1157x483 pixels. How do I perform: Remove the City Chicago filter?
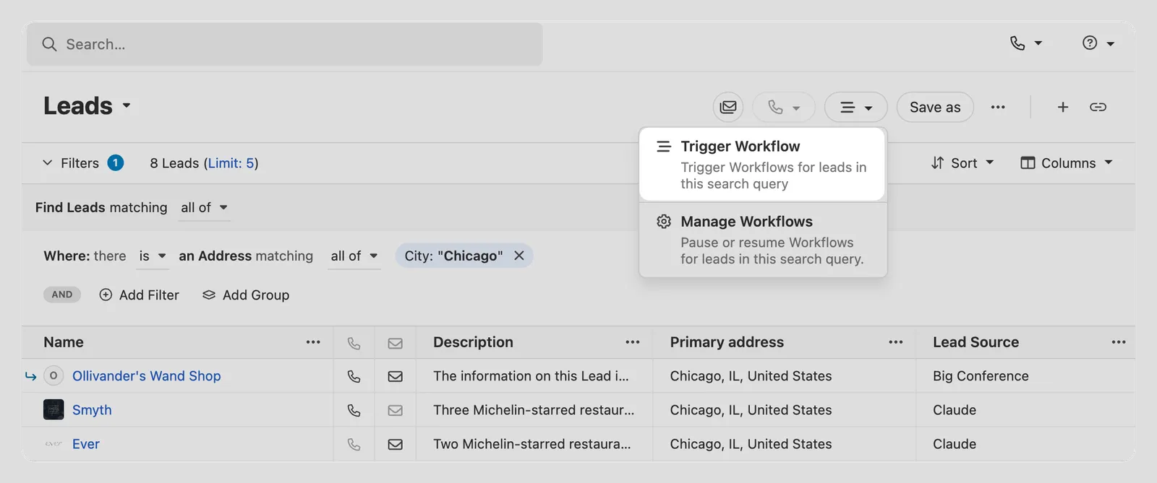[x=518, y=256]
